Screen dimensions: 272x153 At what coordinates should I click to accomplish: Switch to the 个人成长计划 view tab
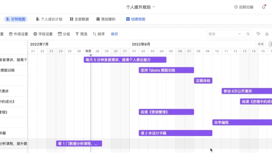click(x=49, y=19)
